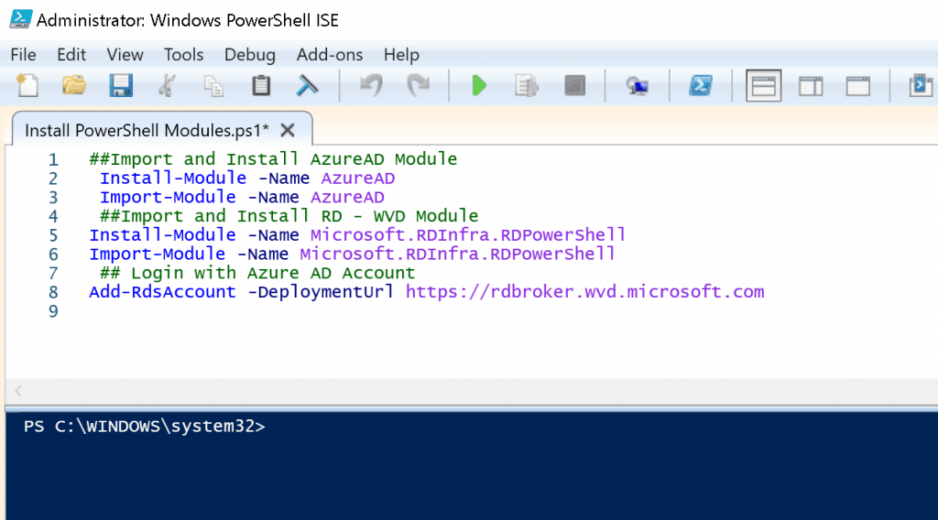Click Microsoft.RDInfra.RDPowerShell on line 5
Image resolution: width=938 pixels, height=520 pixels.
(x=468, y=235)
